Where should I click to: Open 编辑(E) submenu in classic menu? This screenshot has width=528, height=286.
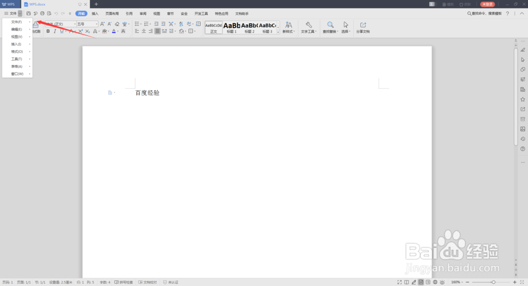coord(17,29)
